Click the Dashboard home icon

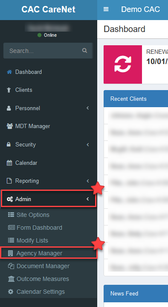click(9, 72)
